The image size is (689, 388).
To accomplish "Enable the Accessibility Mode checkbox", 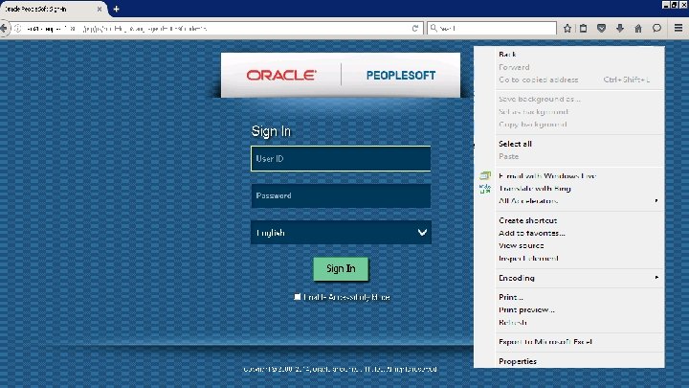I will pos(298,297).
